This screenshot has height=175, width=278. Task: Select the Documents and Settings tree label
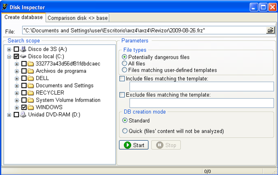(65, 85)
